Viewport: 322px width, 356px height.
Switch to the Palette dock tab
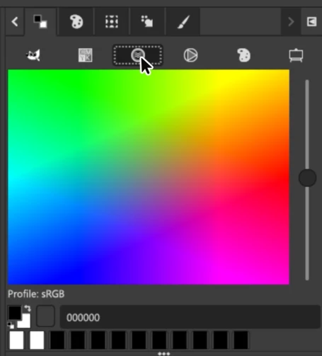[76, 21]
